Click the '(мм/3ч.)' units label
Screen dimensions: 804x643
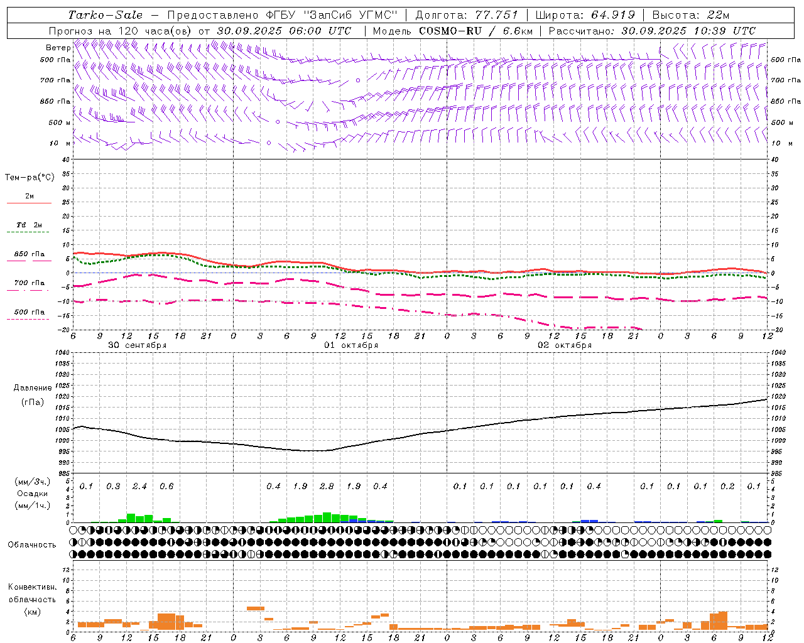[x=32, y=482]
